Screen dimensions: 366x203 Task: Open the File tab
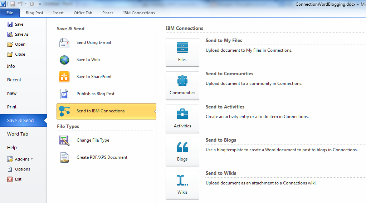click(x=10, y=13)
